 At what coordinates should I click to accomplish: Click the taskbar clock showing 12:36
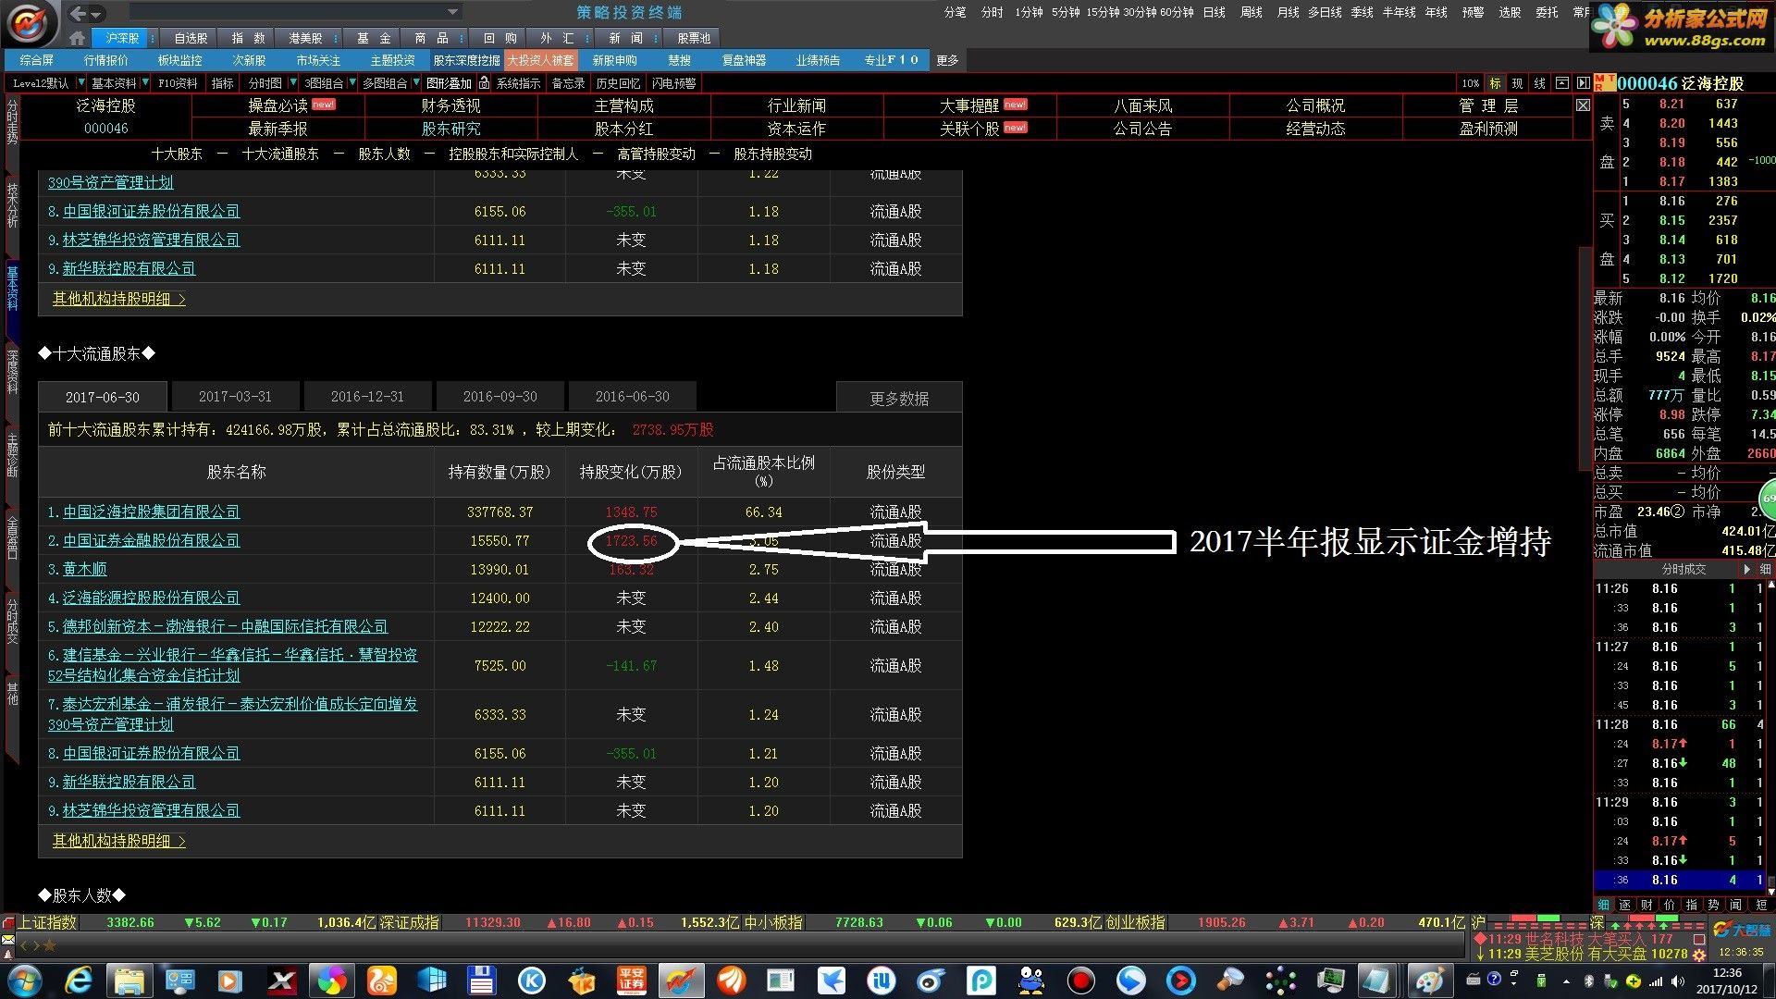(x=1726, y=980)
